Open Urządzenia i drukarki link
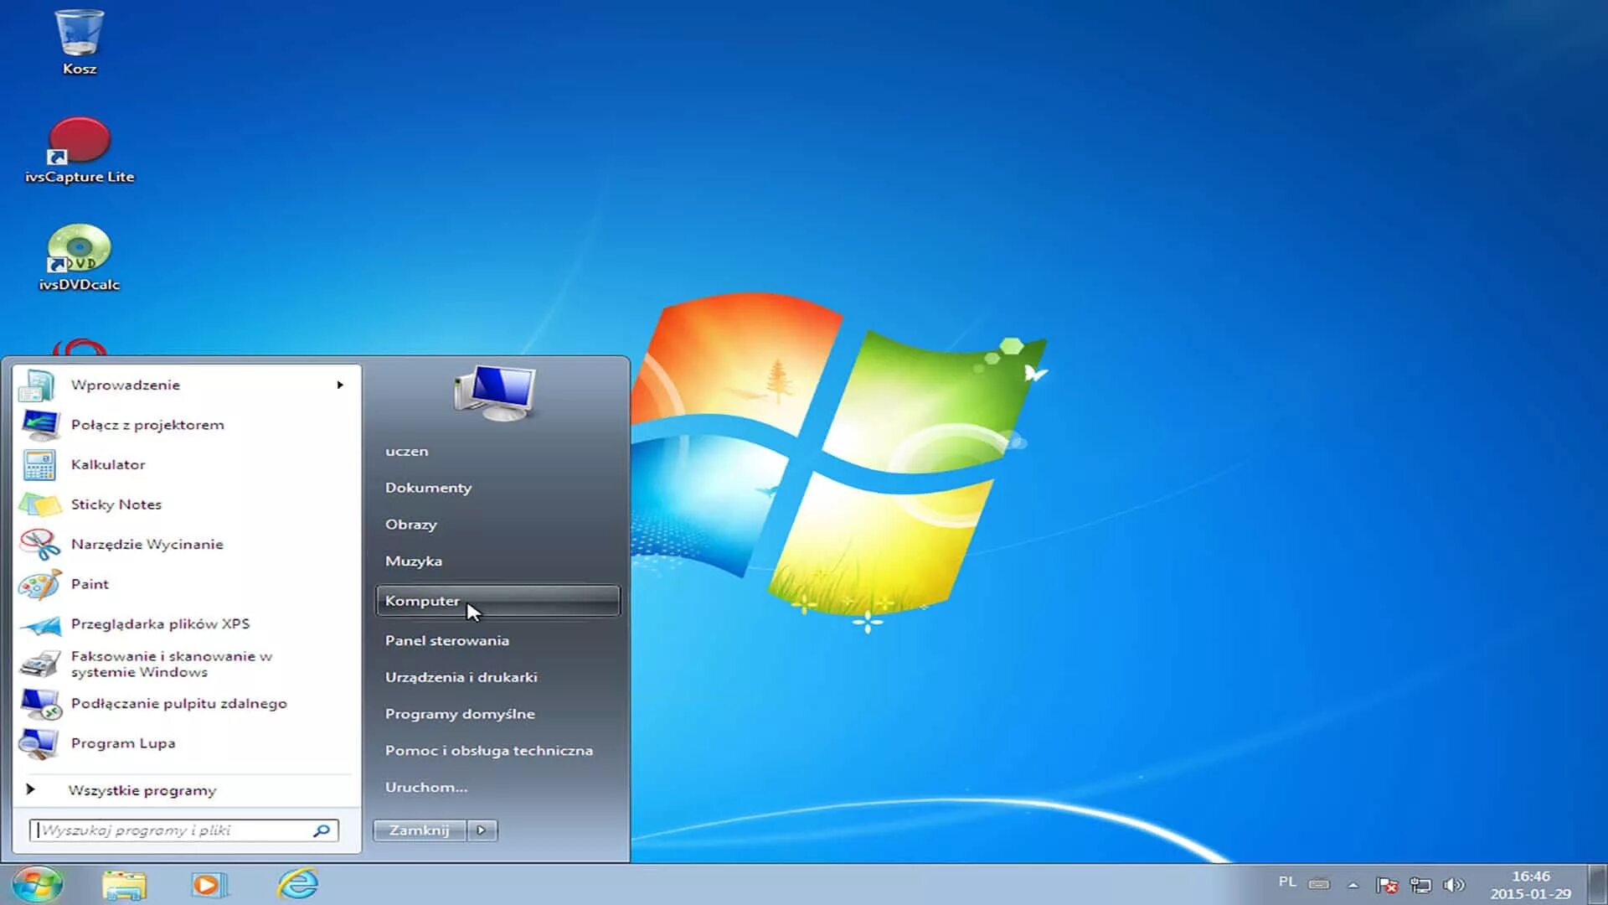The width and height of the screenshot is (1608, 905). point(461,677)
